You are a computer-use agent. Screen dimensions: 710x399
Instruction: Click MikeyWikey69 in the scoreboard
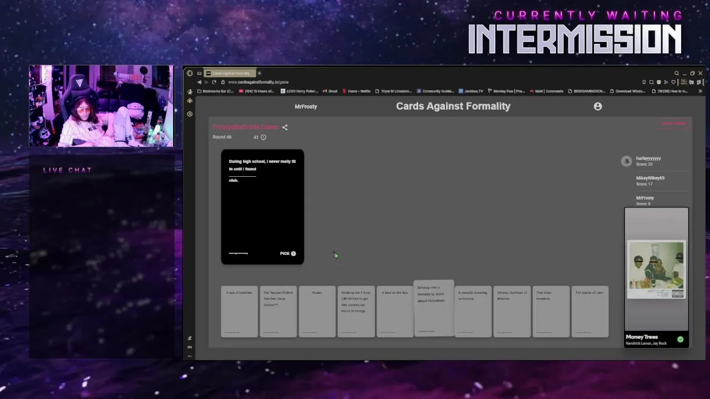coord(650,178)
